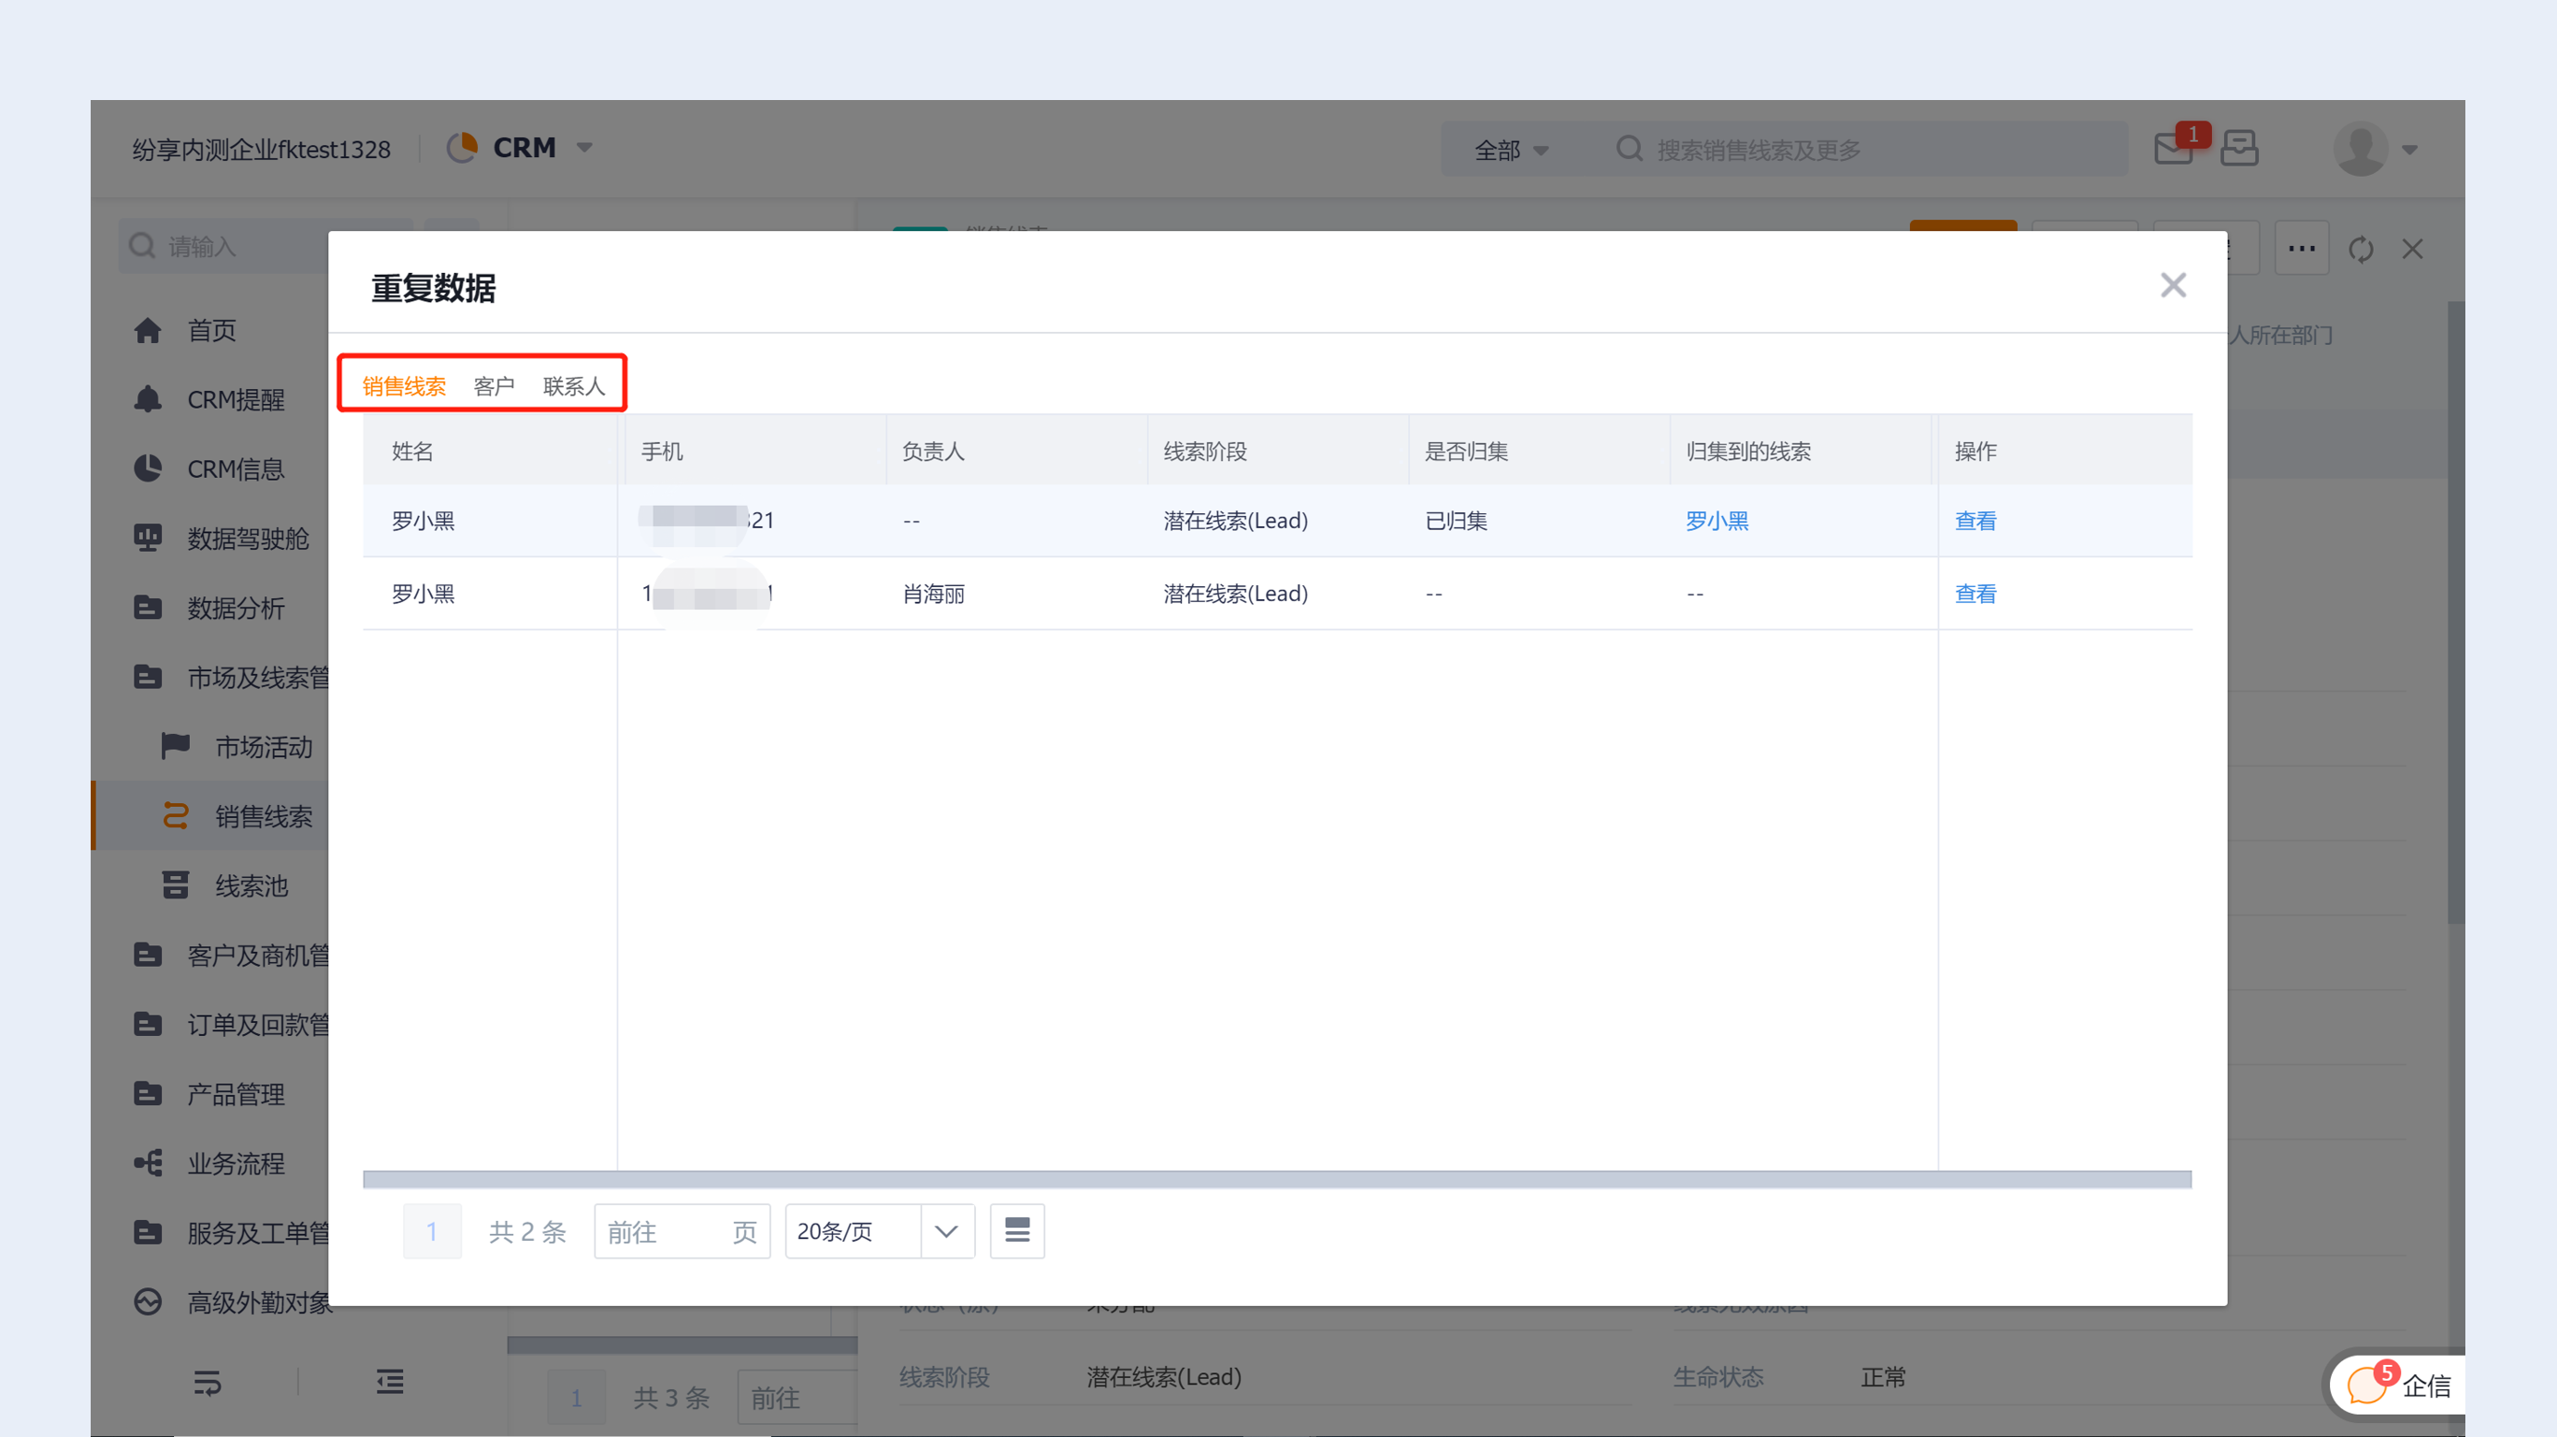Click the refresh icon in detail panel
This screenshot has width=2557, height=1437.
(2361, 249)
